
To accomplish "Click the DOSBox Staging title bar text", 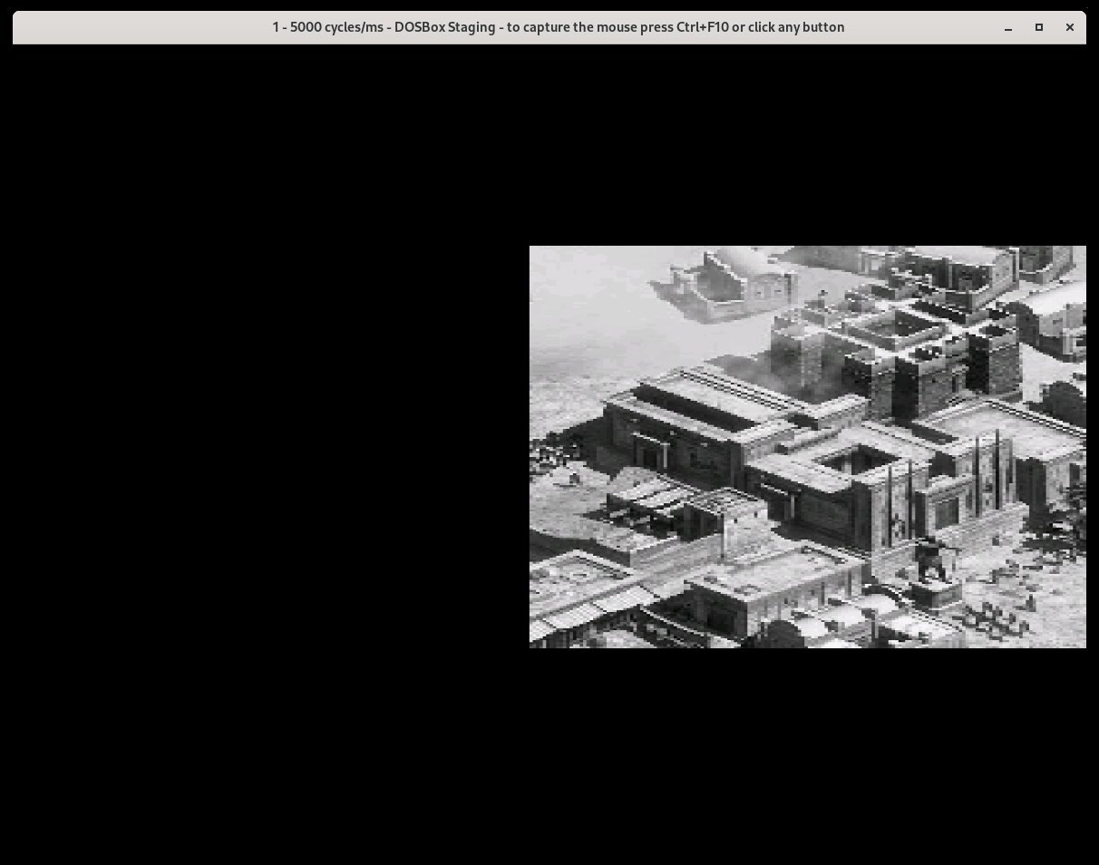I will (x=559, y=27).
